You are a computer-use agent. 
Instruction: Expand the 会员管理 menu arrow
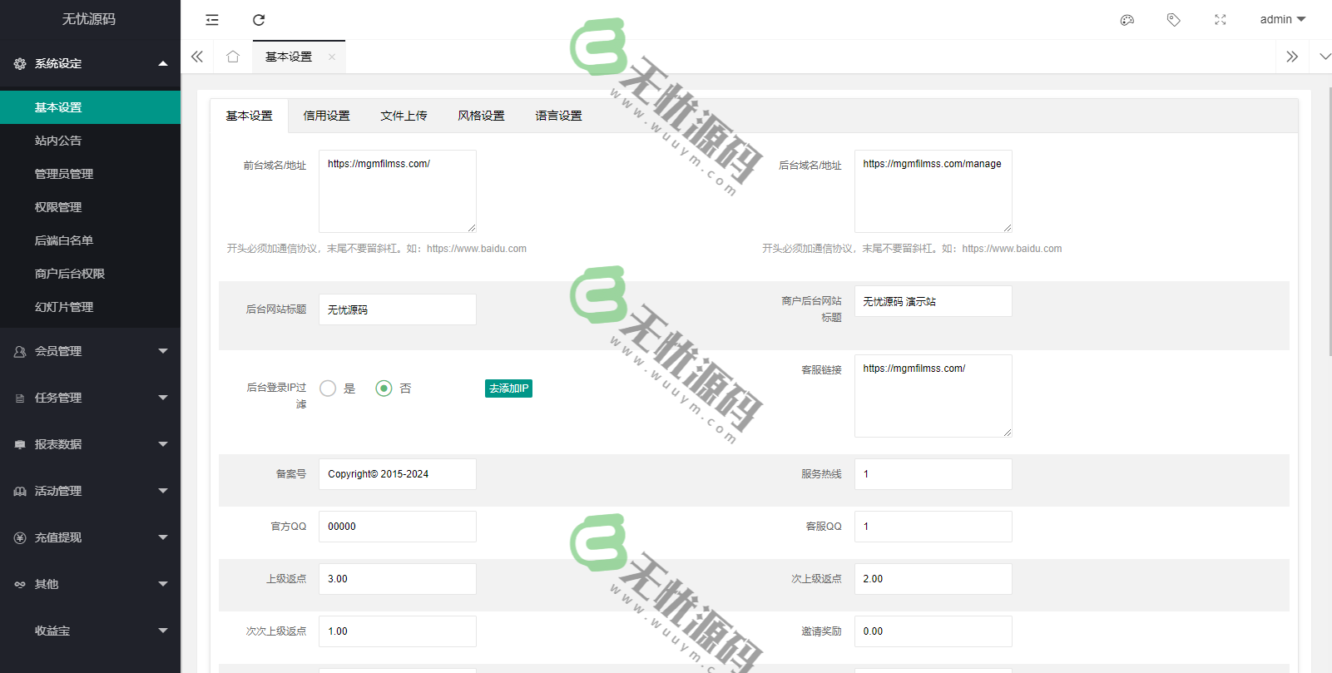(163, 351)
